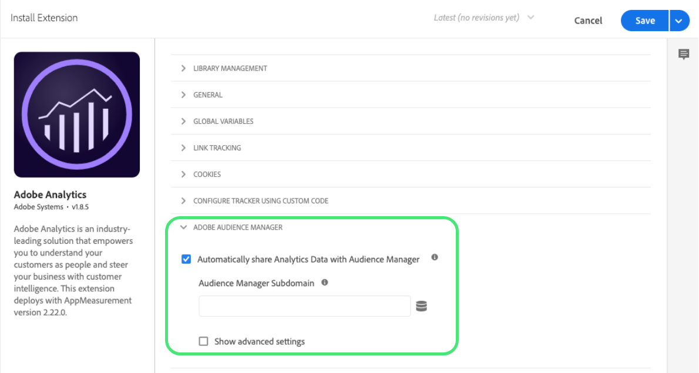Open the comments panel icon
The image size is (699, 373).
(x=683, y=55)
